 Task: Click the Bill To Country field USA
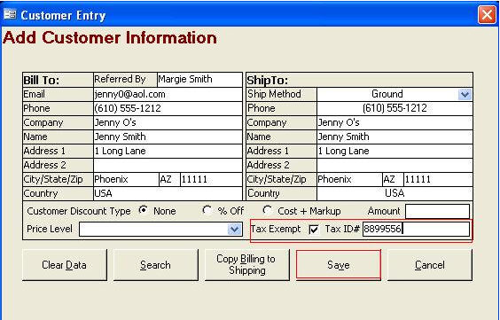pyautogui.click(x=168, y=193)
